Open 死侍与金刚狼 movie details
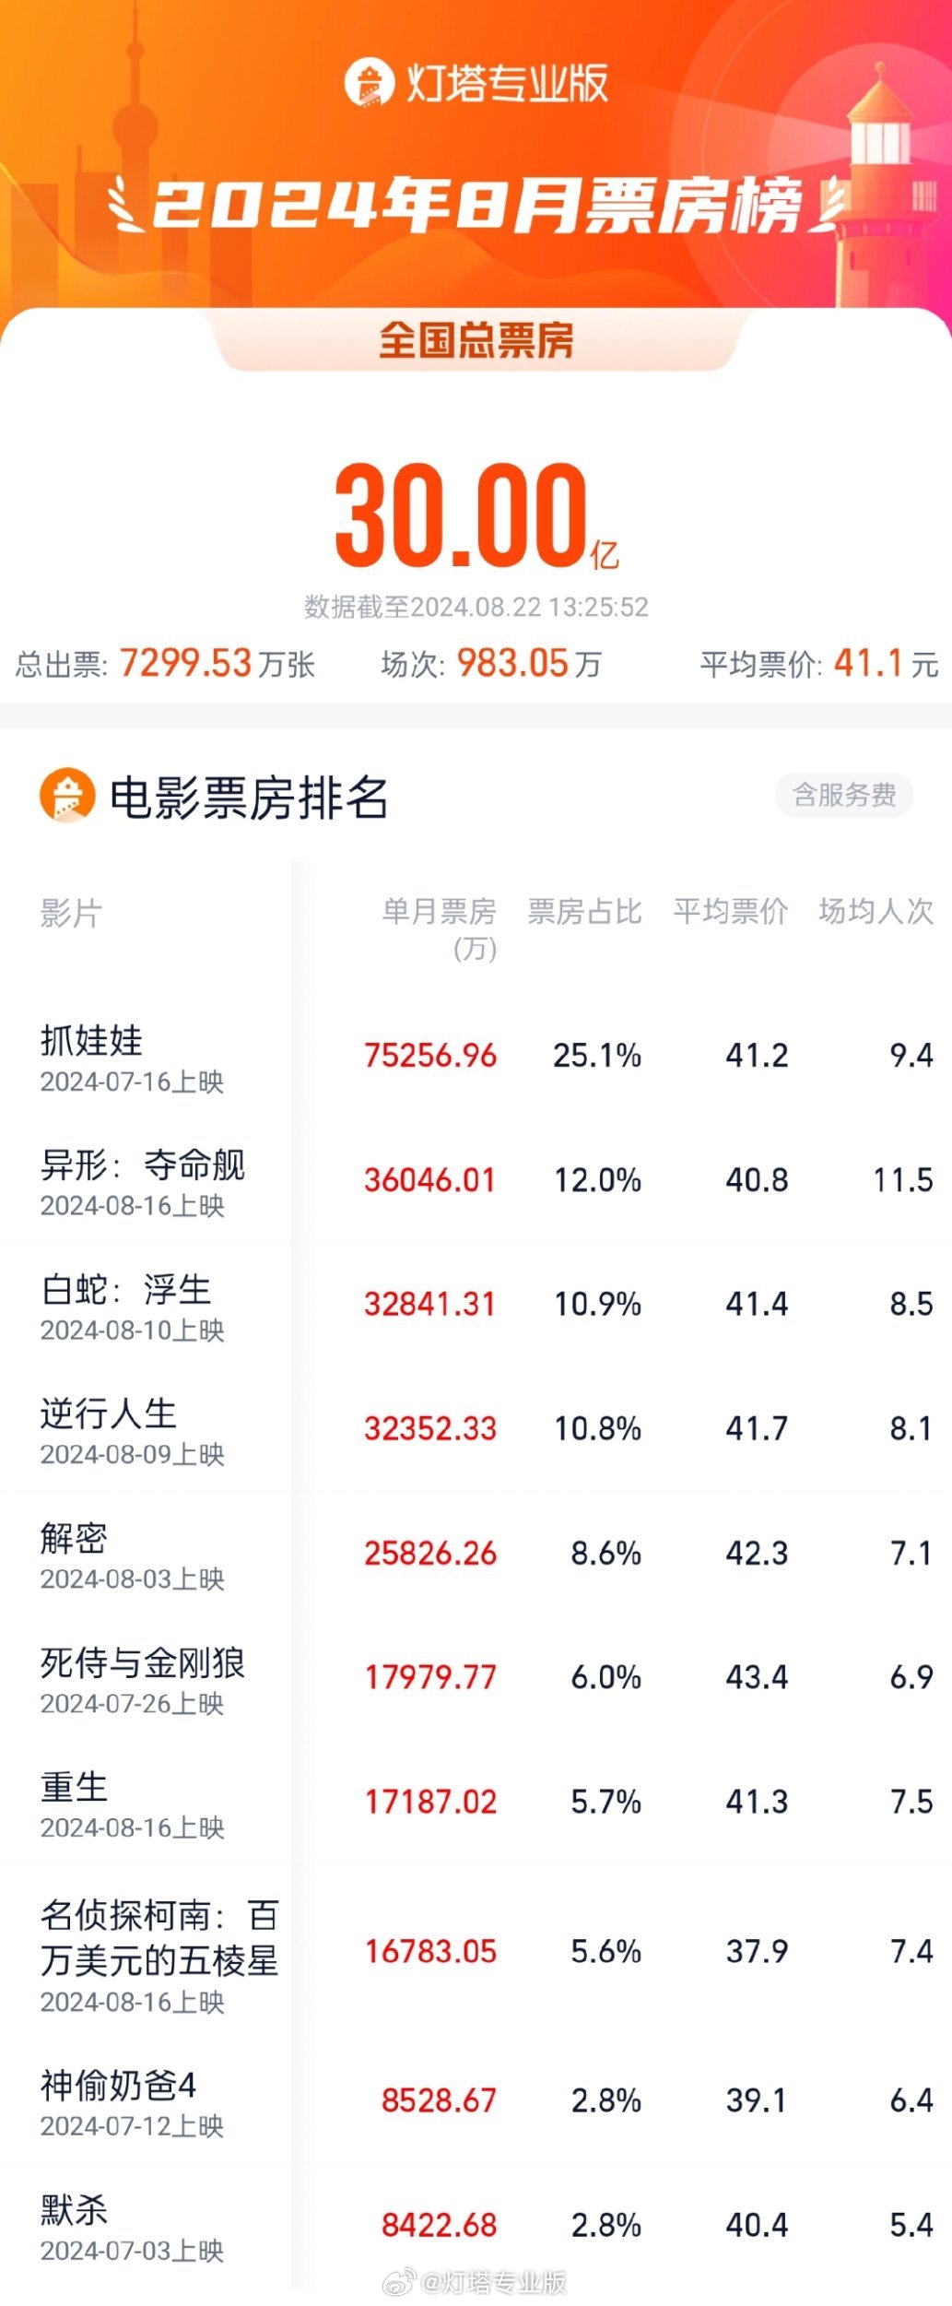Viewport: 952px width, 2306px height. (x=143, y=1662)
